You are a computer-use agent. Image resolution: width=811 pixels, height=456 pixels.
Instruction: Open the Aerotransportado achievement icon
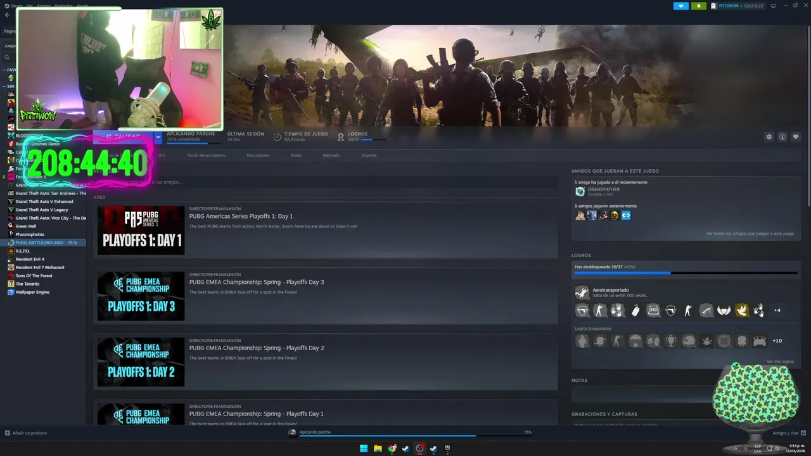(582, 293)
